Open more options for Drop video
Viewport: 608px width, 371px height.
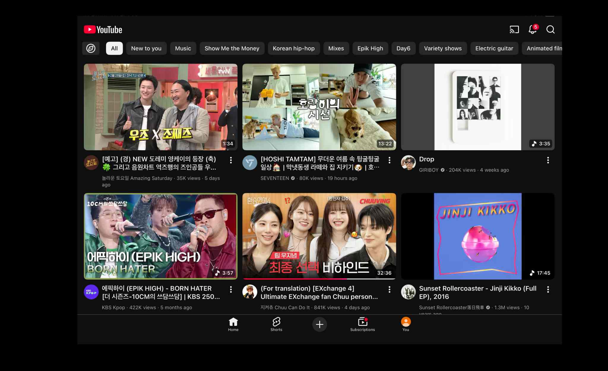[548, 160]
